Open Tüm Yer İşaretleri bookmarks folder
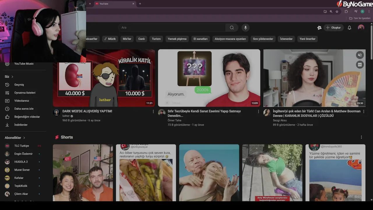Image resolution: width=373 pixels, height=210 pixels. click(x=360, y=18)
